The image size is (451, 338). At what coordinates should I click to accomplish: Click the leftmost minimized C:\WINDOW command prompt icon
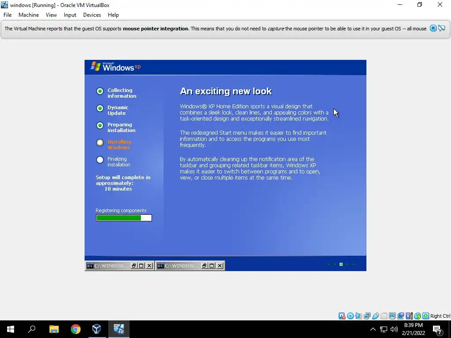(90, 266)
